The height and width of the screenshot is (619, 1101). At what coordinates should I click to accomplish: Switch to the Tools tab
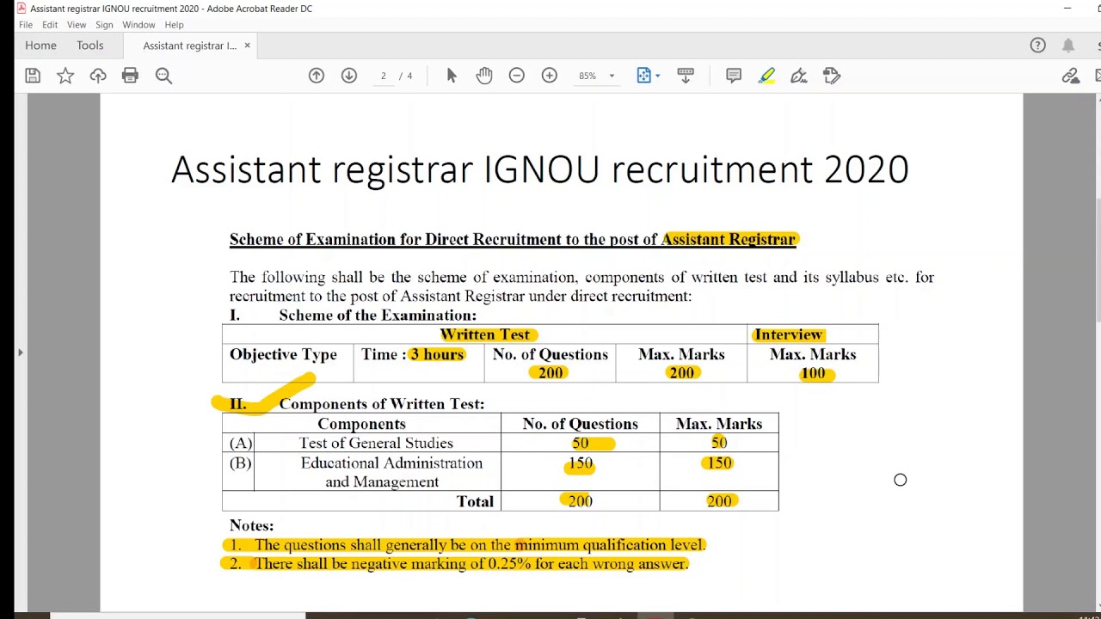(x=89, y=46)
